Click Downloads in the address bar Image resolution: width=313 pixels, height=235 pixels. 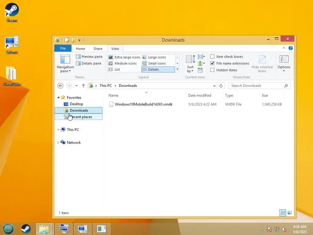[x=128, y=86]
